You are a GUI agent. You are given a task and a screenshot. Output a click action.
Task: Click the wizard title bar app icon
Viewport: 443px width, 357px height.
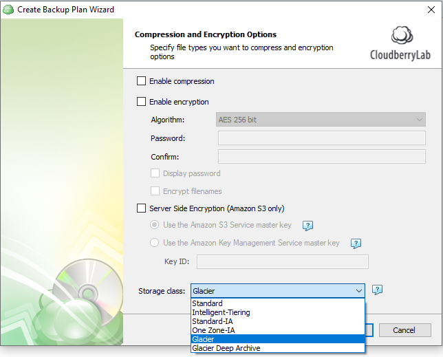tap(8, 10)
